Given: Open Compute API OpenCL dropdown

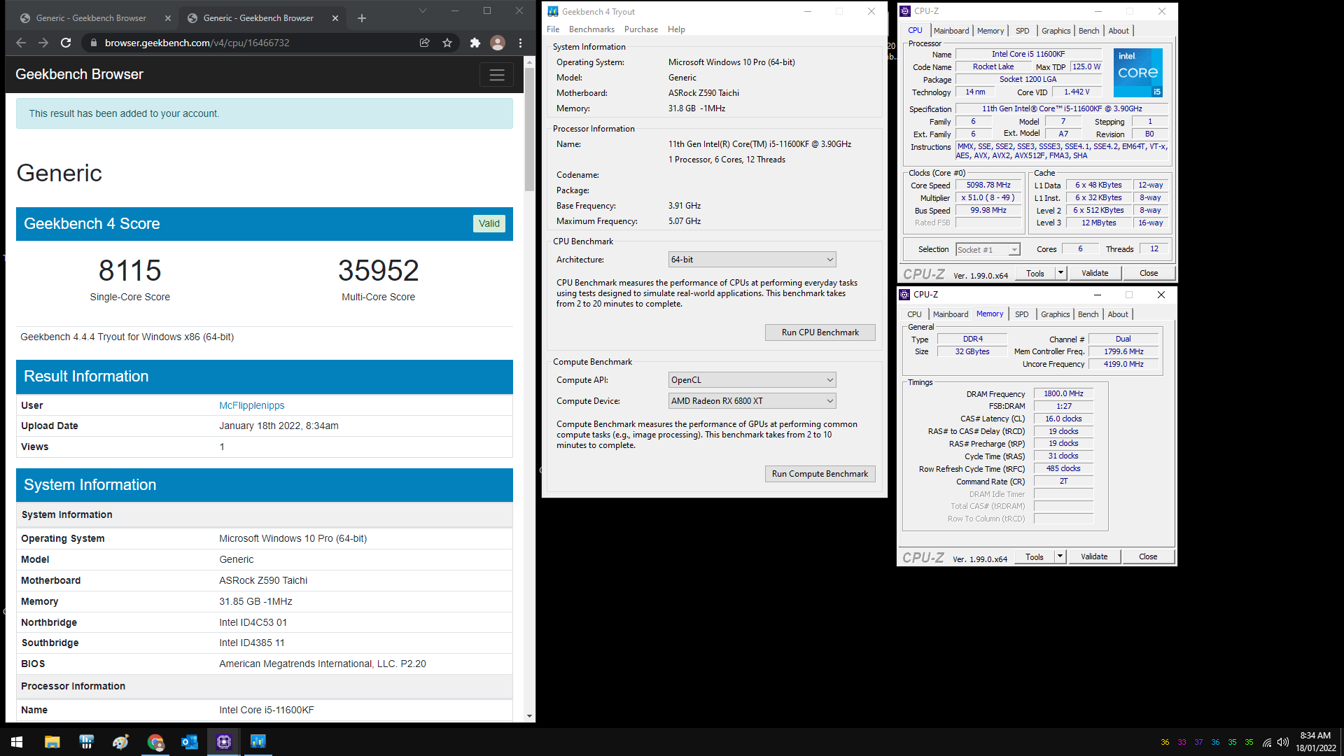Looking at the screenshot, I should pyautogui.click(x=752, y=380).
